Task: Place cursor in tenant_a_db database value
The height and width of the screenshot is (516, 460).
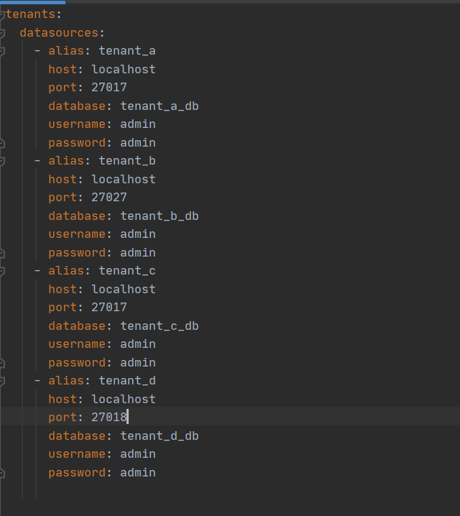Action: pyautogui.click(x=159, y=106)
